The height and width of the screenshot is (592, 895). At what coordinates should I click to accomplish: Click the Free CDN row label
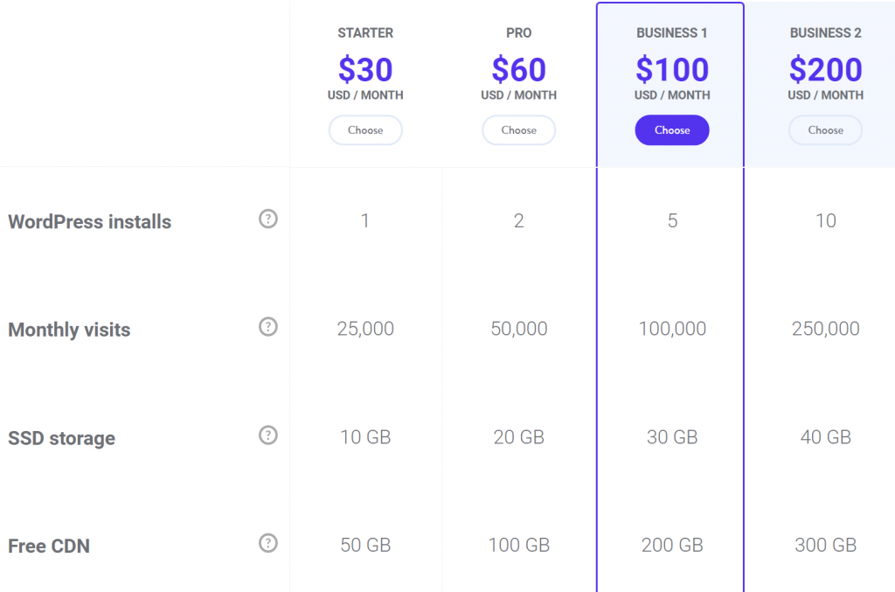49,546
